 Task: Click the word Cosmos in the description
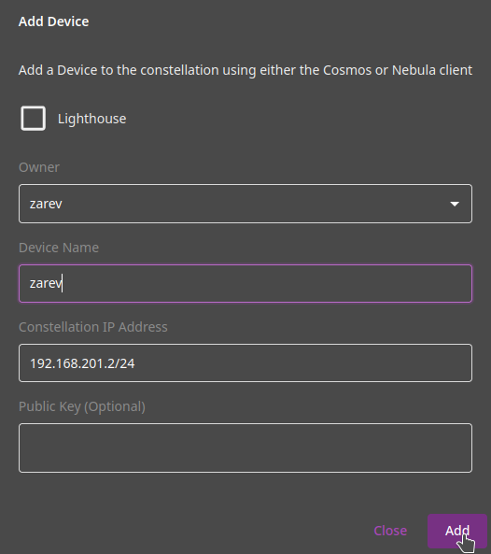[347, 70]
